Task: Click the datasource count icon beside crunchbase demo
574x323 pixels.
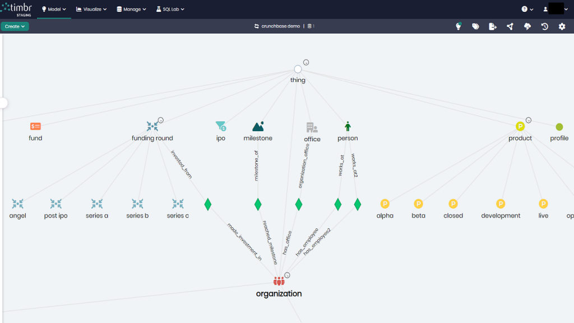Action: point(311,26)
